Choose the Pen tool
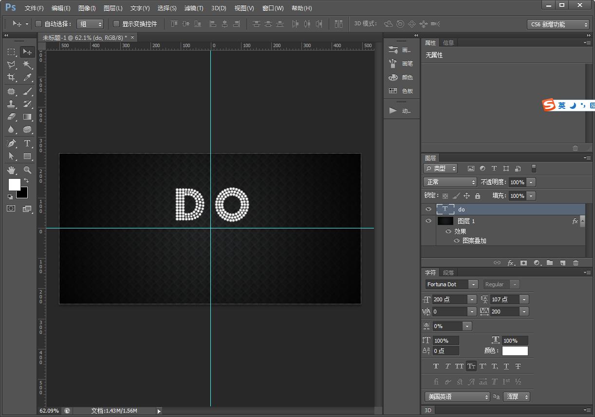The height and width of the screenshot is (417, 595). [11, 143]
